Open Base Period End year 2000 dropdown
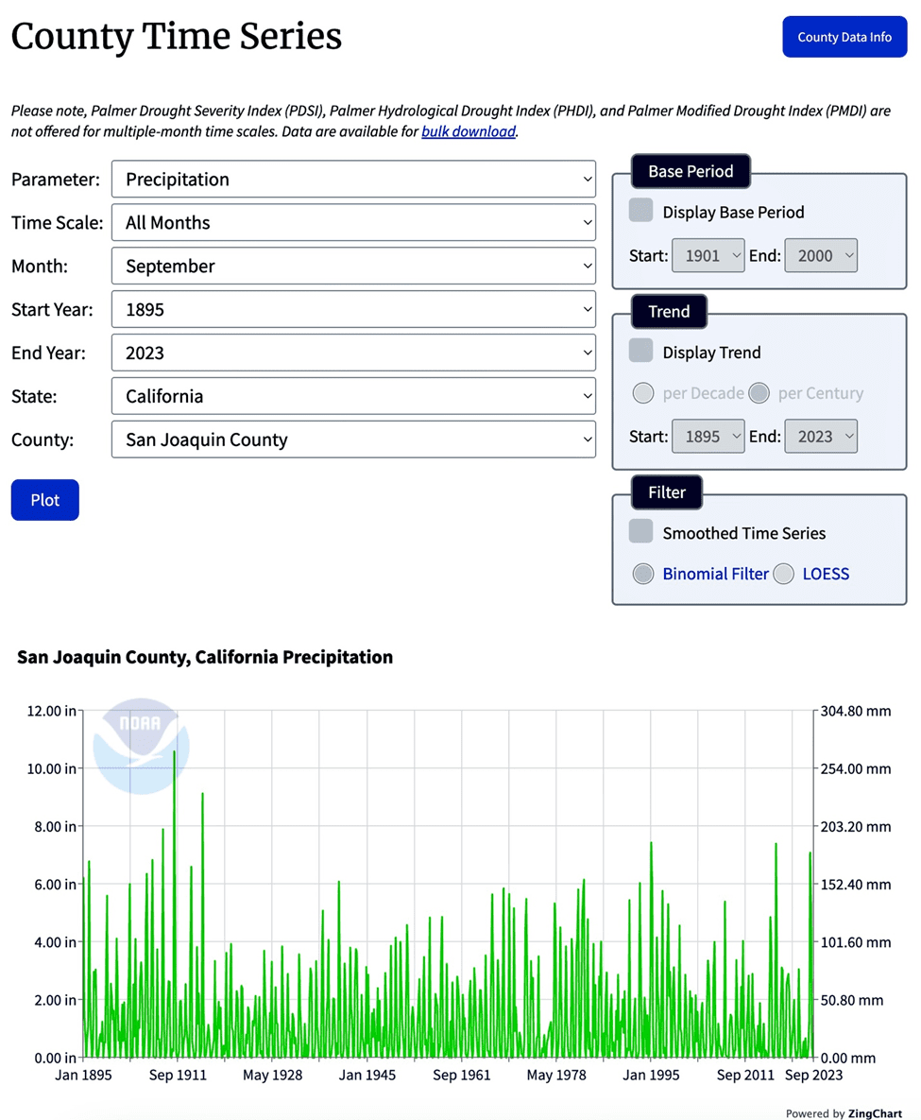 pos(821,256)
